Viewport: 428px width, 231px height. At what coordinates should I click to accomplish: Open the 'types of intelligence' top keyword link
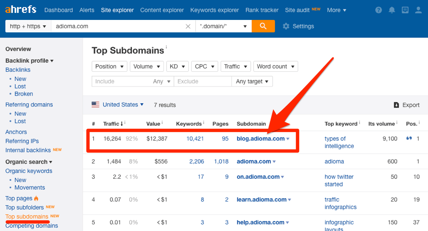tap(339, 143)
